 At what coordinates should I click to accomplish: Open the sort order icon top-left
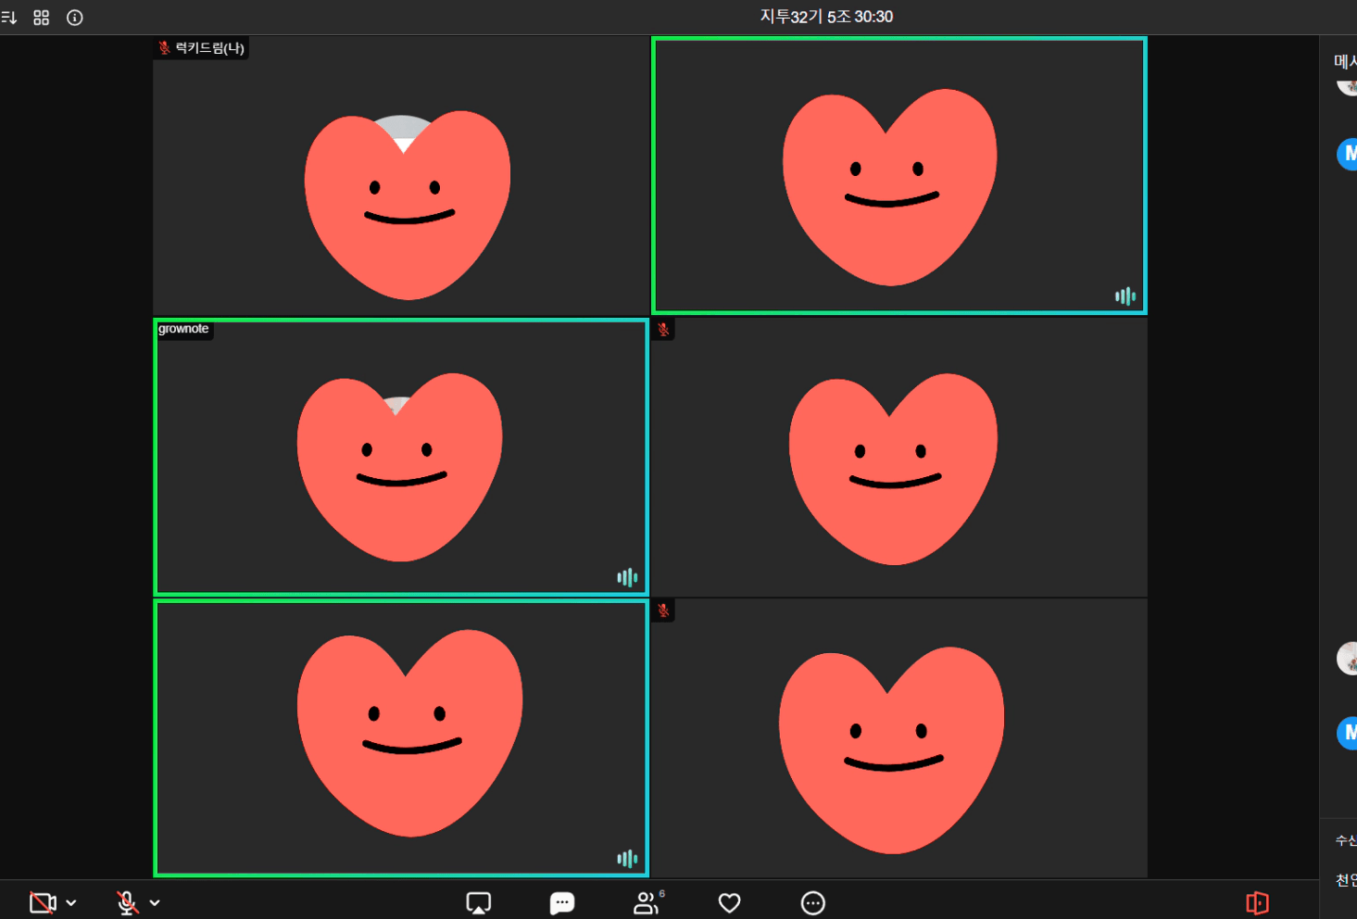point(9,18)
